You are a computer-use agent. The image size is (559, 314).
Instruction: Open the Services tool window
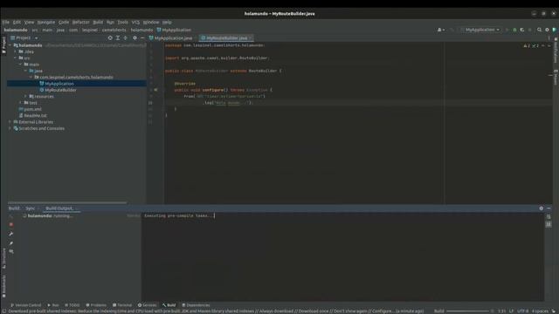148,305
